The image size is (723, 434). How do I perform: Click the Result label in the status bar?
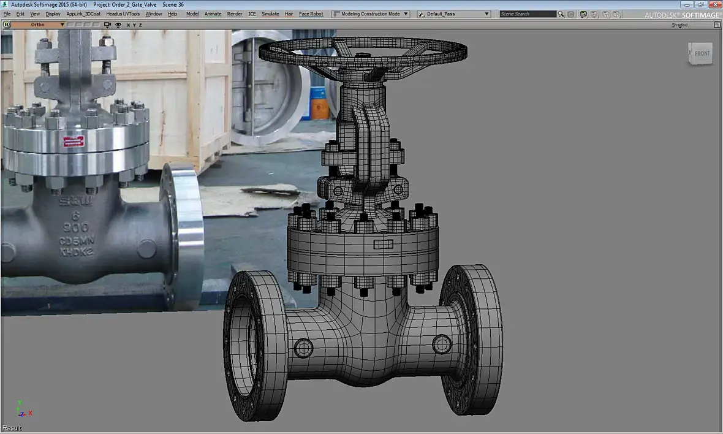click(12, 428)
